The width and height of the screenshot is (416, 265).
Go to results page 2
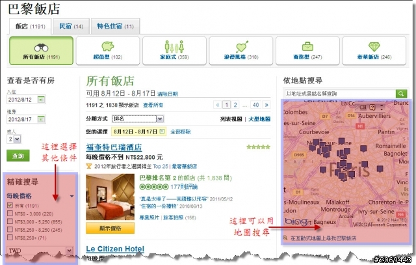tap(235, 105)
